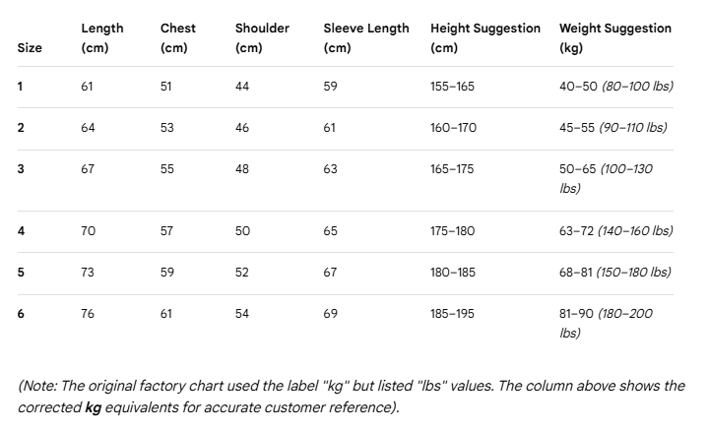Click the 68–81 (150–180 lbs) cell
The height and width of the screenshot is (431, 709).
click(615, 273)
